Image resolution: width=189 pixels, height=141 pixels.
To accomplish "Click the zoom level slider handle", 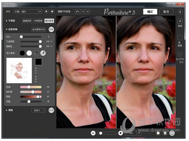I will click(x=101, y=133).
